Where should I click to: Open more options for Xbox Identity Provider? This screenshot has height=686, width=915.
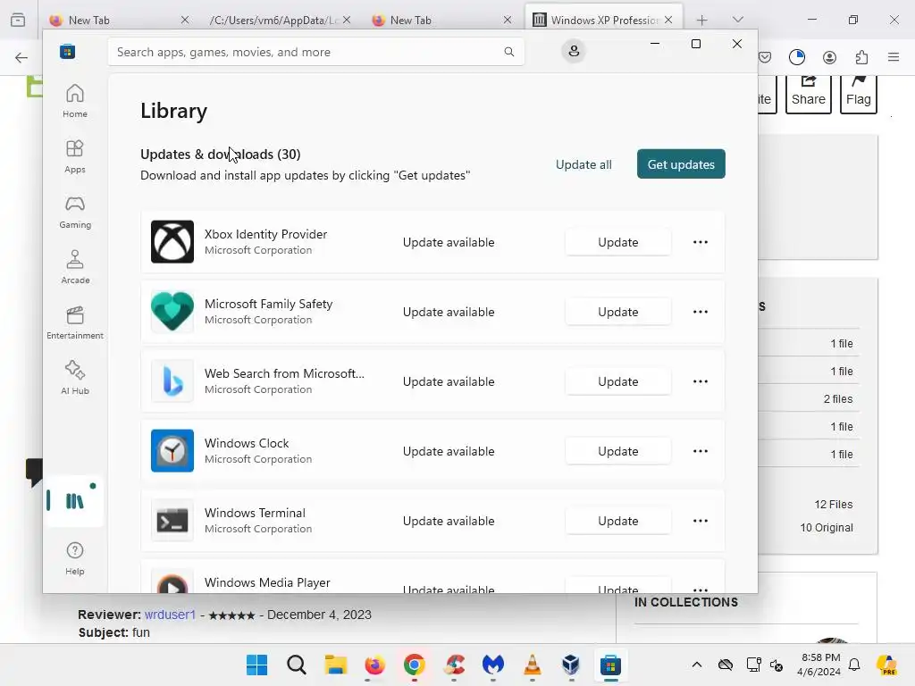click(701, 242)
